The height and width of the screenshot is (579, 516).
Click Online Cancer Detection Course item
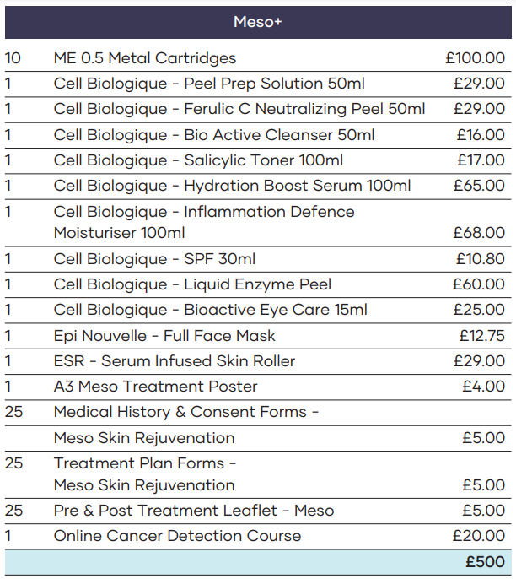tap(177, 536)
